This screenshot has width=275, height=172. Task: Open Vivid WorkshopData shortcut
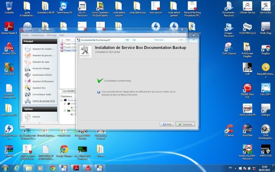[x=266, y=132]
